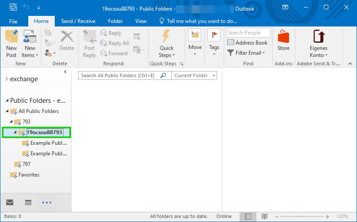357x222 pixels.
Task: Click the zoom slider in status bar
Action: click(302, 217)
